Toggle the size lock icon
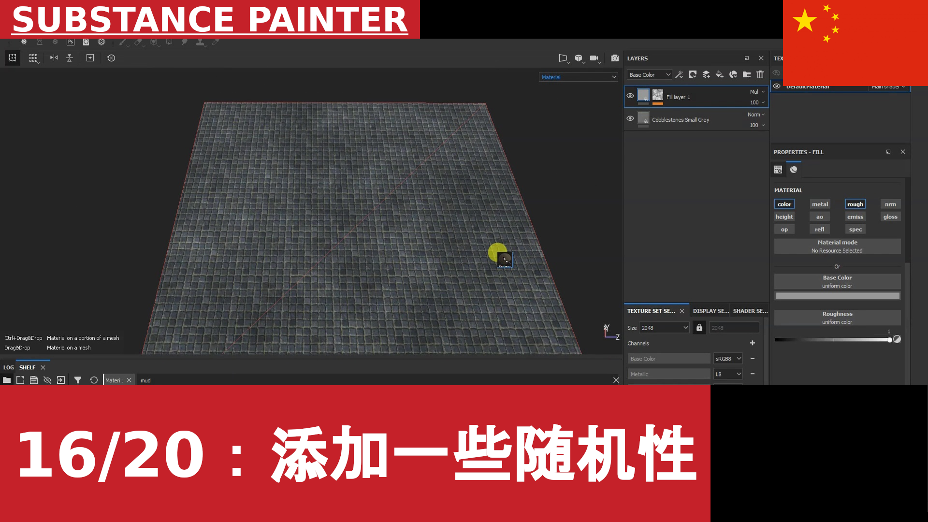 [699, 328]
